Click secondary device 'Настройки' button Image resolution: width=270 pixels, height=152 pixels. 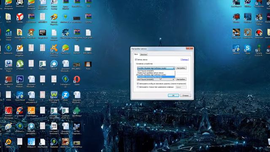pyautogui.click(x=181, y=79)
